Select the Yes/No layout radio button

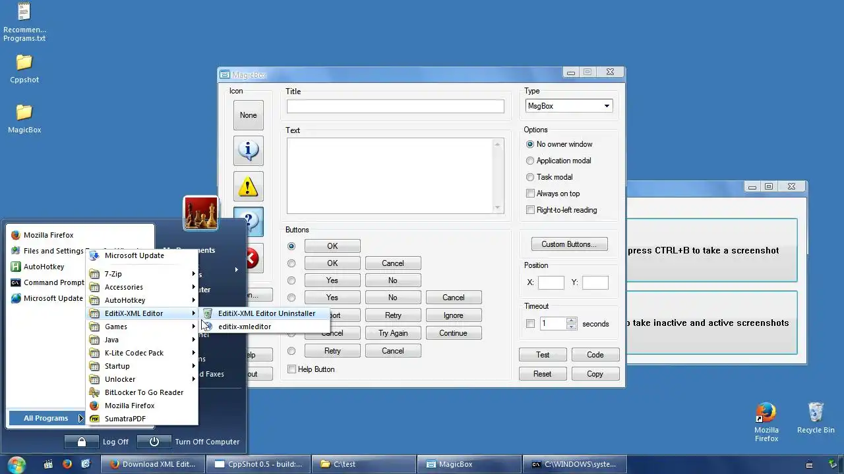(291, 280)
